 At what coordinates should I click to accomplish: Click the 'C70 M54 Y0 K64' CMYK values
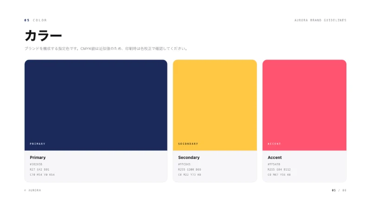[42, 175]
